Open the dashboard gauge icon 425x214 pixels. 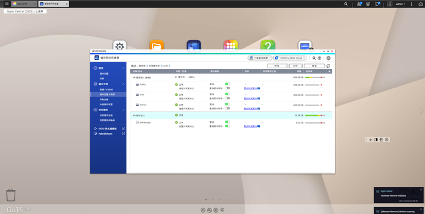point(421,4)
